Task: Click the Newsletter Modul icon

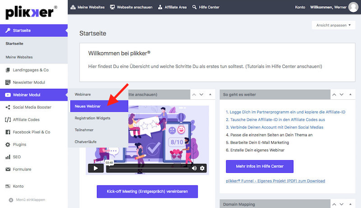Action: pos(8,83)
